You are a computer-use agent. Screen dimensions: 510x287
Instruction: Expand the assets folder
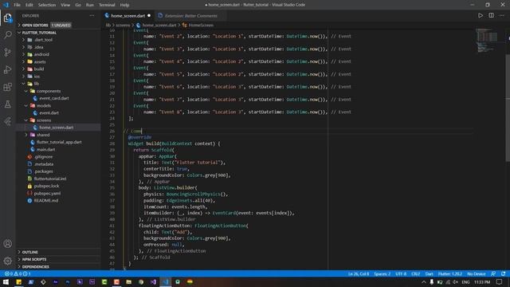click(x=58, y=61)
